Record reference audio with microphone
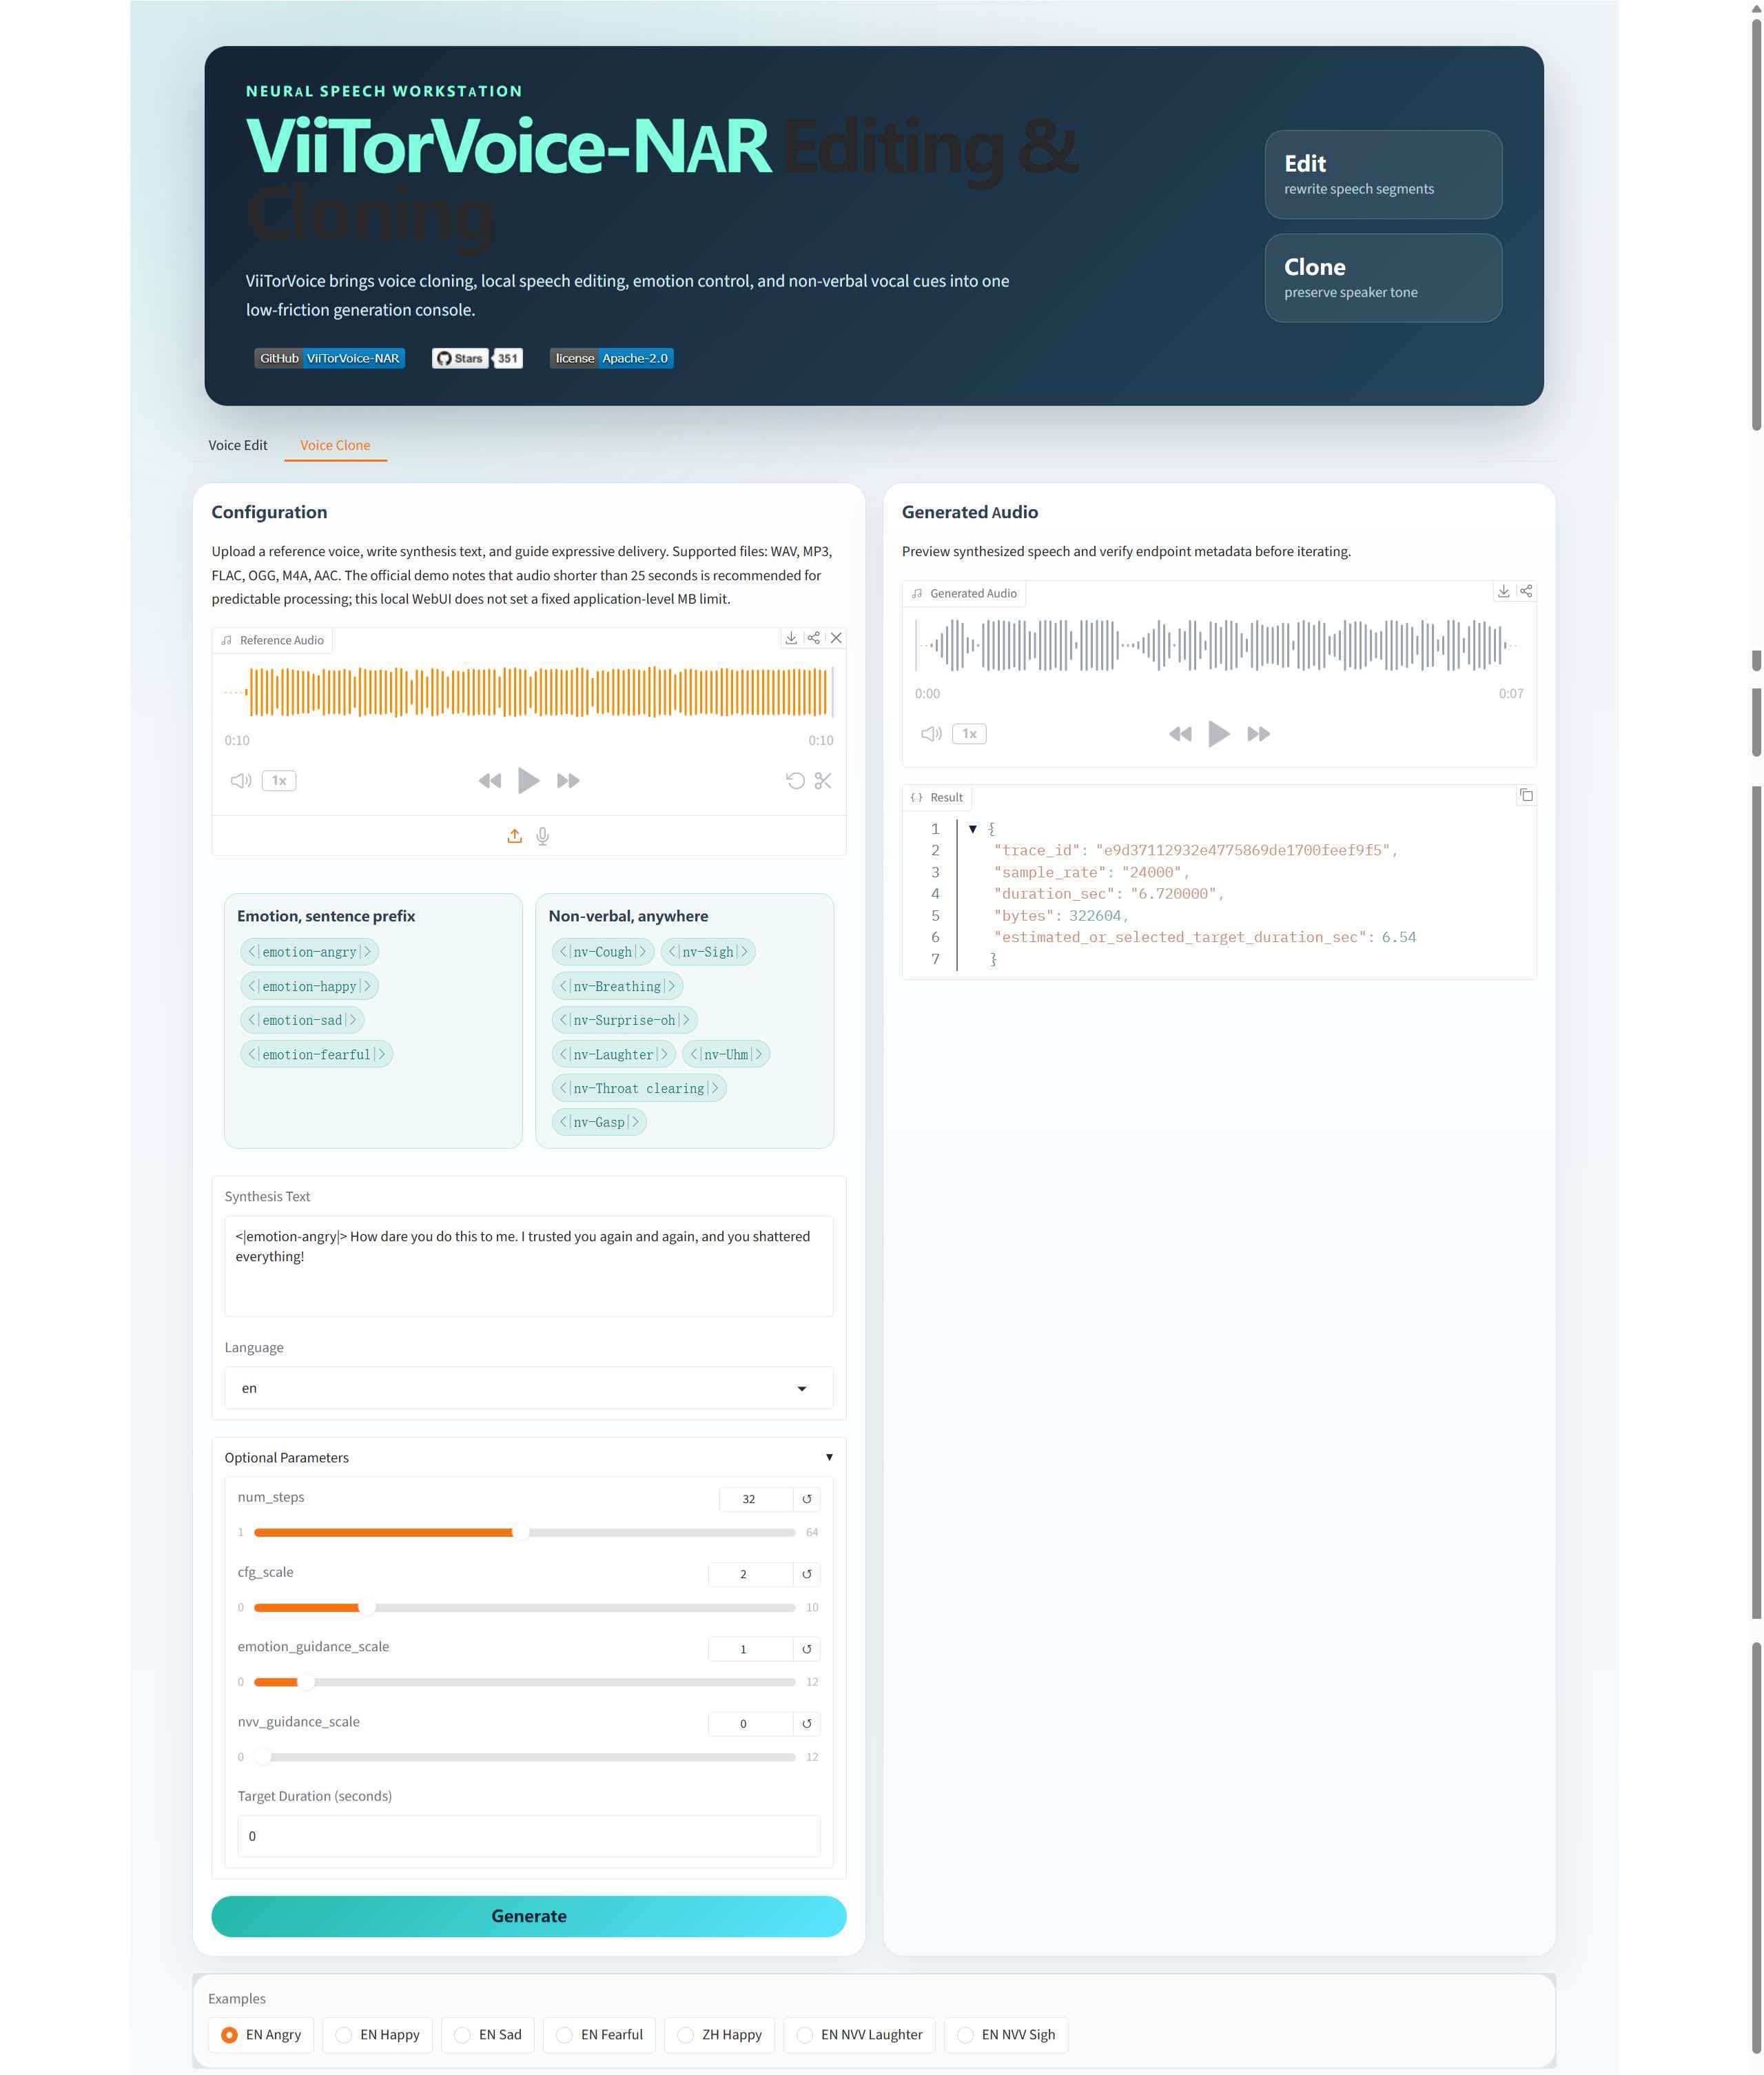Viewport: 1764px width, 2075px height. coord(542,836)
